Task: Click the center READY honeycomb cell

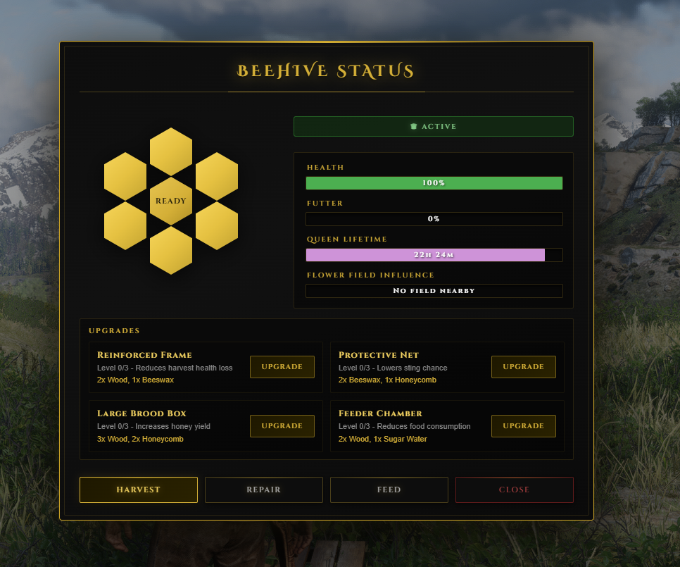Action: coord(171,201)
